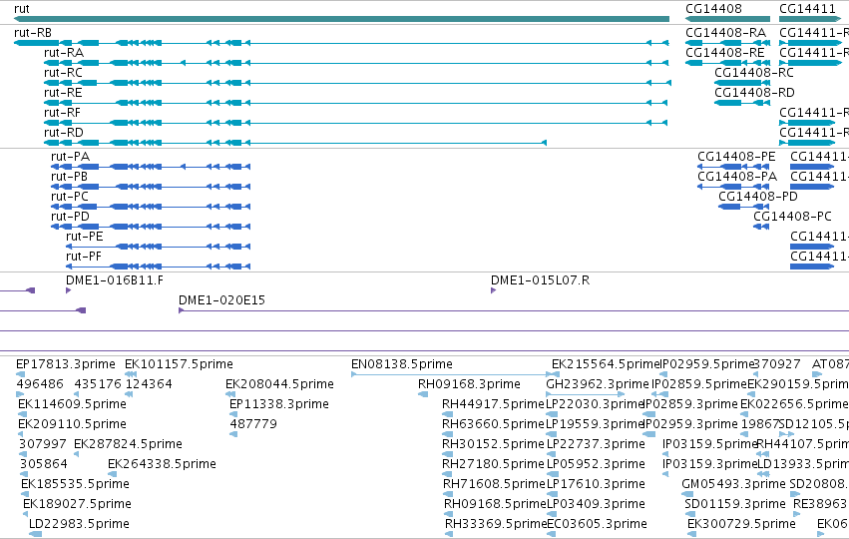
Task: Select the rut-RD transcript label
Action: [64, 133]
